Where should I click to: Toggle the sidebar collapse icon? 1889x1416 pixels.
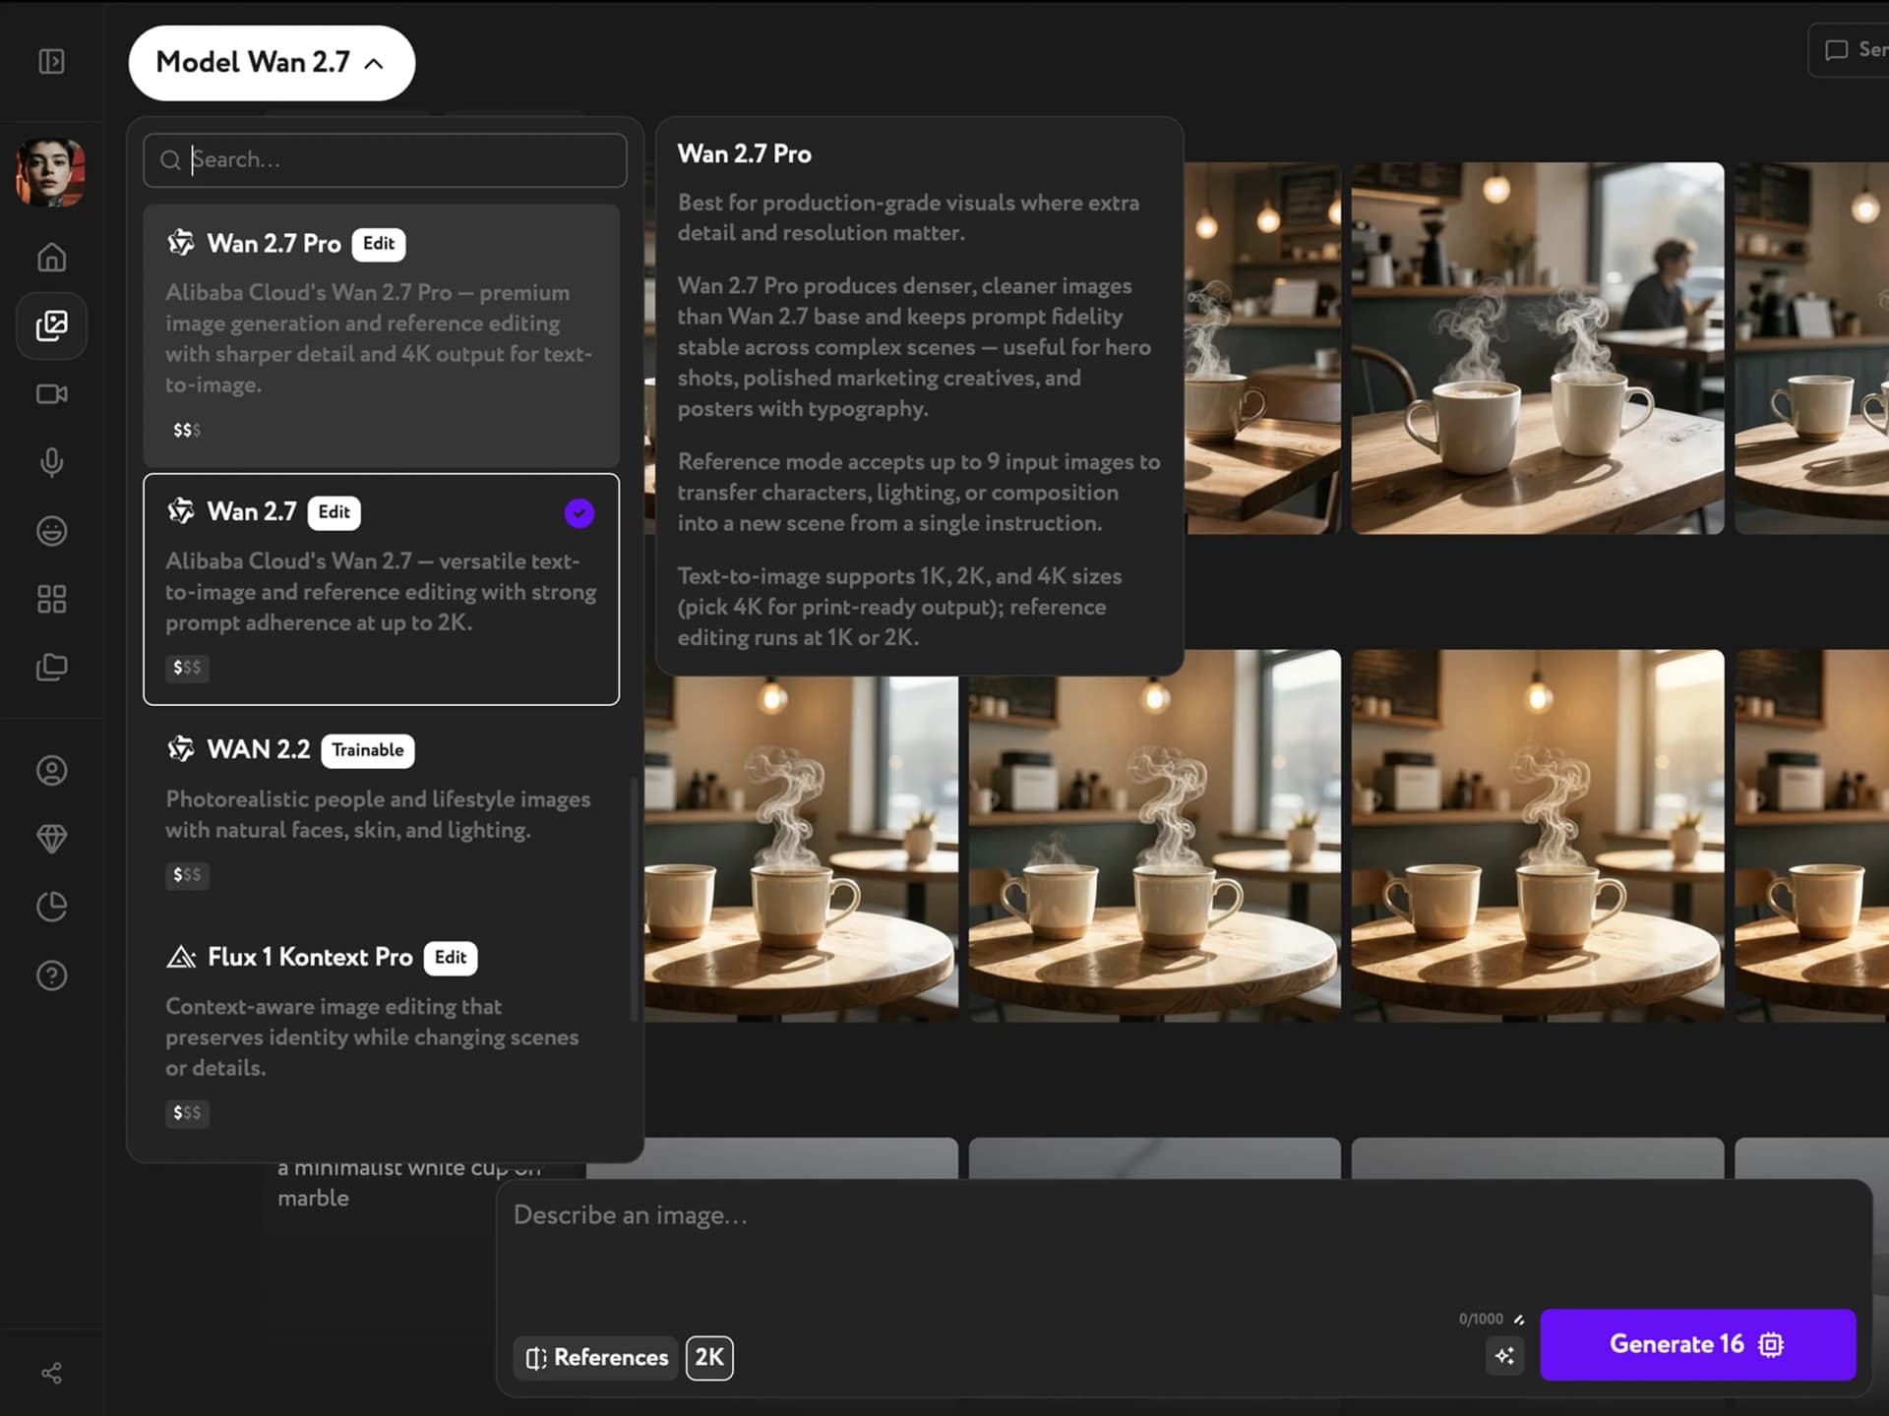(x=51, y=61)
